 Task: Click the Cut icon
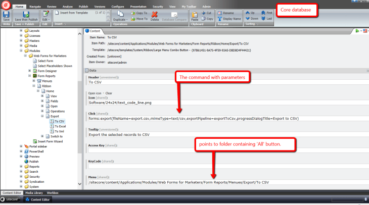[x=204, y=13]
